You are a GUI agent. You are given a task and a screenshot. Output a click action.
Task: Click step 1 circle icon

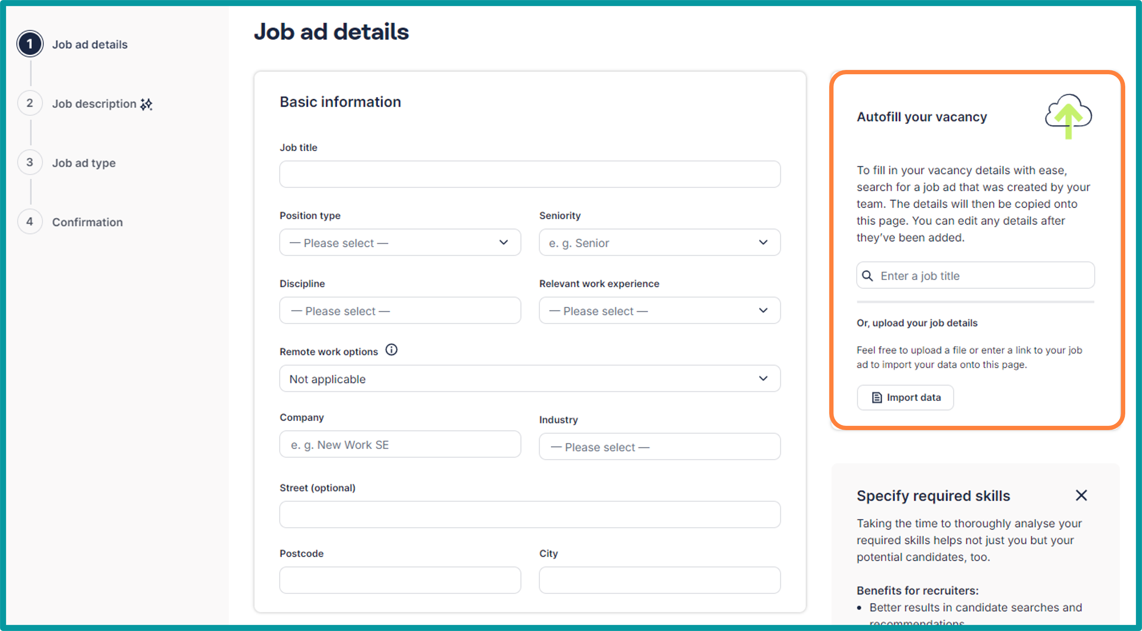tap(30, 44)
